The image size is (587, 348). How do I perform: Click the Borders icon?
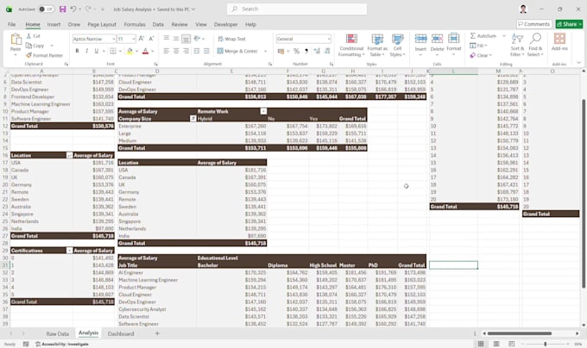point(113,51)
